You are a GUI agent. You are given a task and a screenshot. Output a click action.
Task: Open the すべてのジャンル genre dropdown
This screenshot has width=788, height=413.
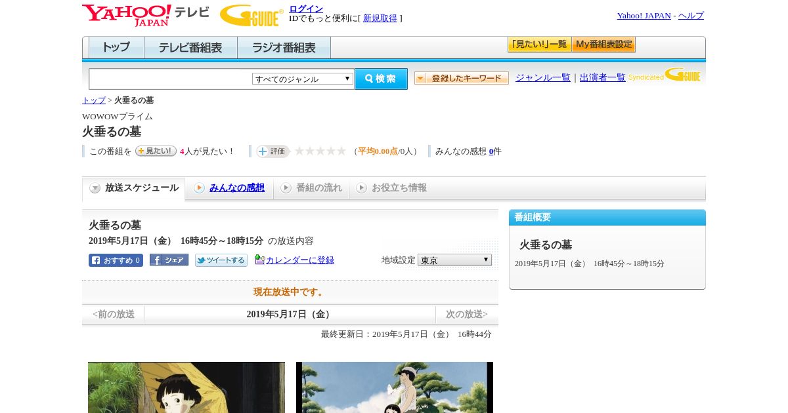[303, 79]
